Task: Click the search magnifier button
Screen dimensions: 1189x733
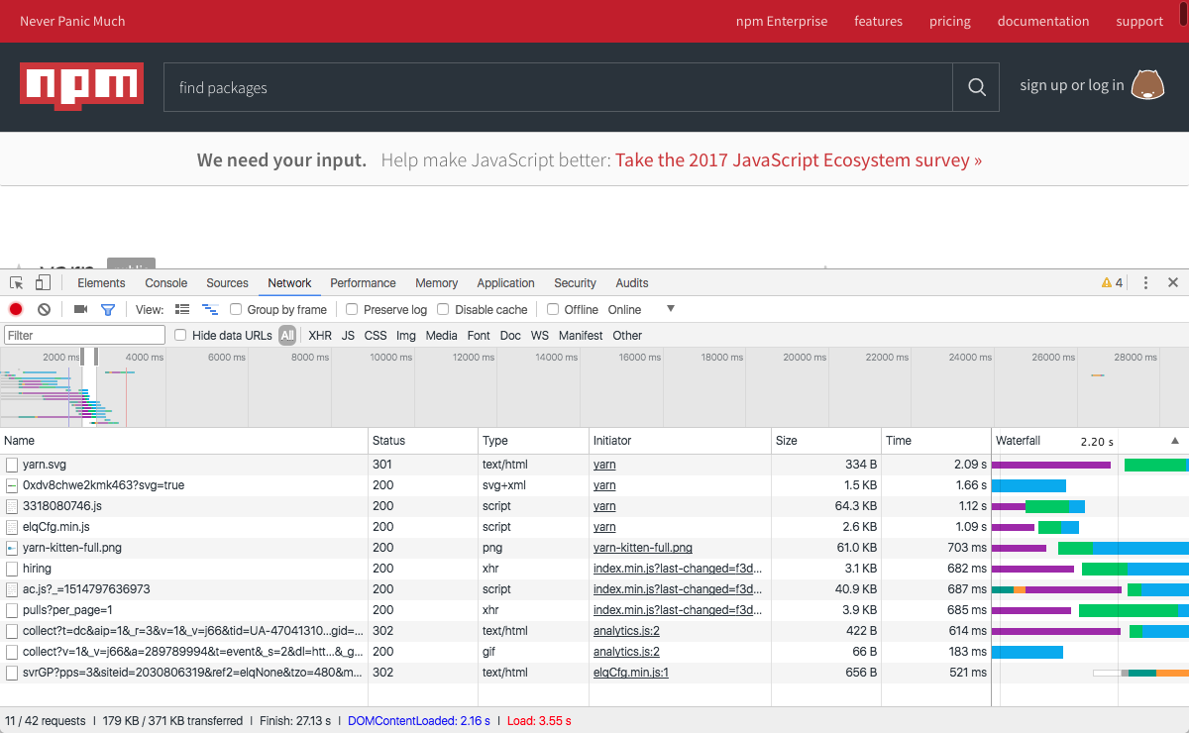Action: click(x=977, y=87)
